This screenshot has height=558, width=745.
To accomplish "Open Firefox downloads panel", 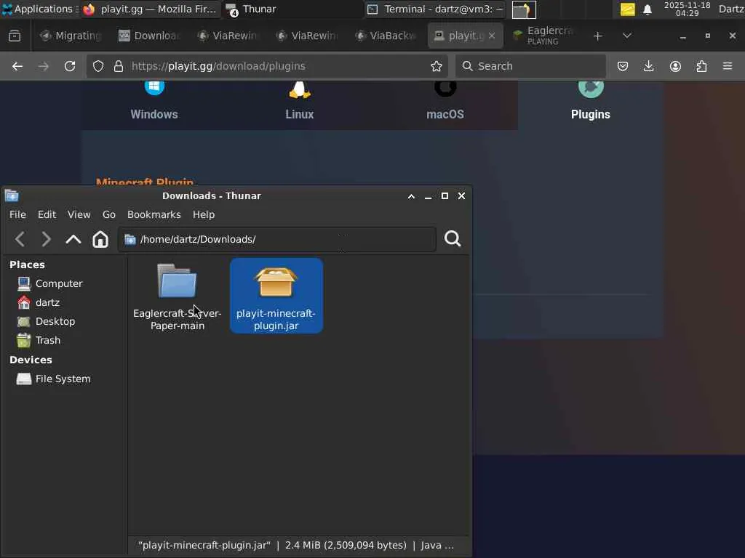I will tap(648, 66).
